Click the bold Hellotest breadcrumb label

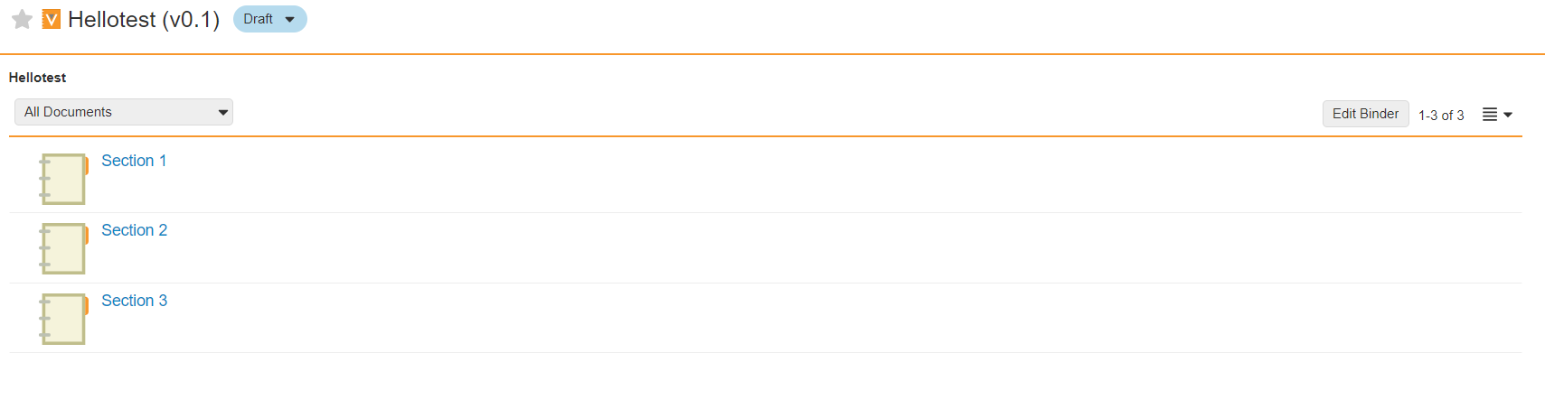click(x=37, y=78)
